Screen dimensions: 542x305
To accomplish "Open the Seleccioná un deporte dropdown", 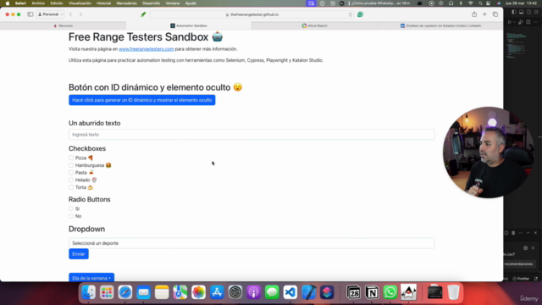I will (x=252, y=243).
